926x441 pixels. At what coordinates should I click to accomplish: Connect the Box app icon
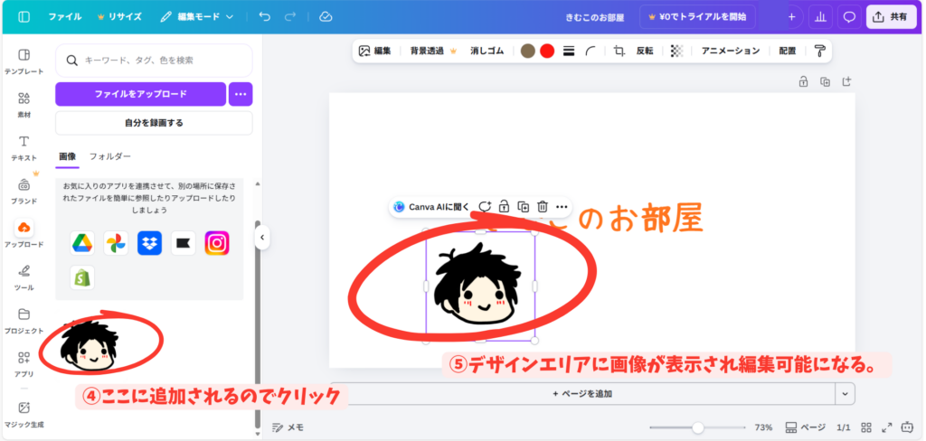183,242
